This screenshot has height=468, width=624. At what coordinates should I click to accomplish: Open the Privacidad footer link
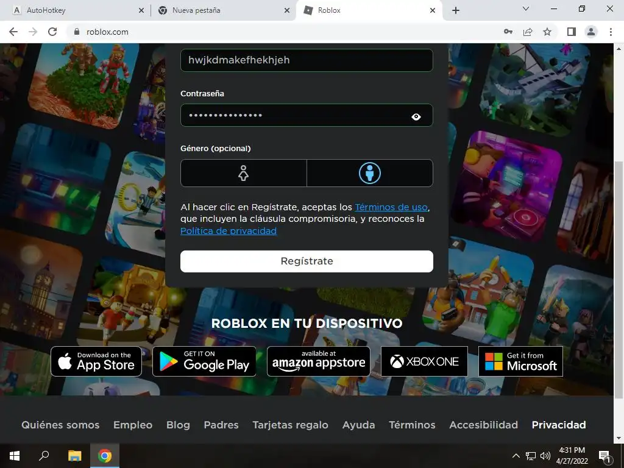(559, 425)
